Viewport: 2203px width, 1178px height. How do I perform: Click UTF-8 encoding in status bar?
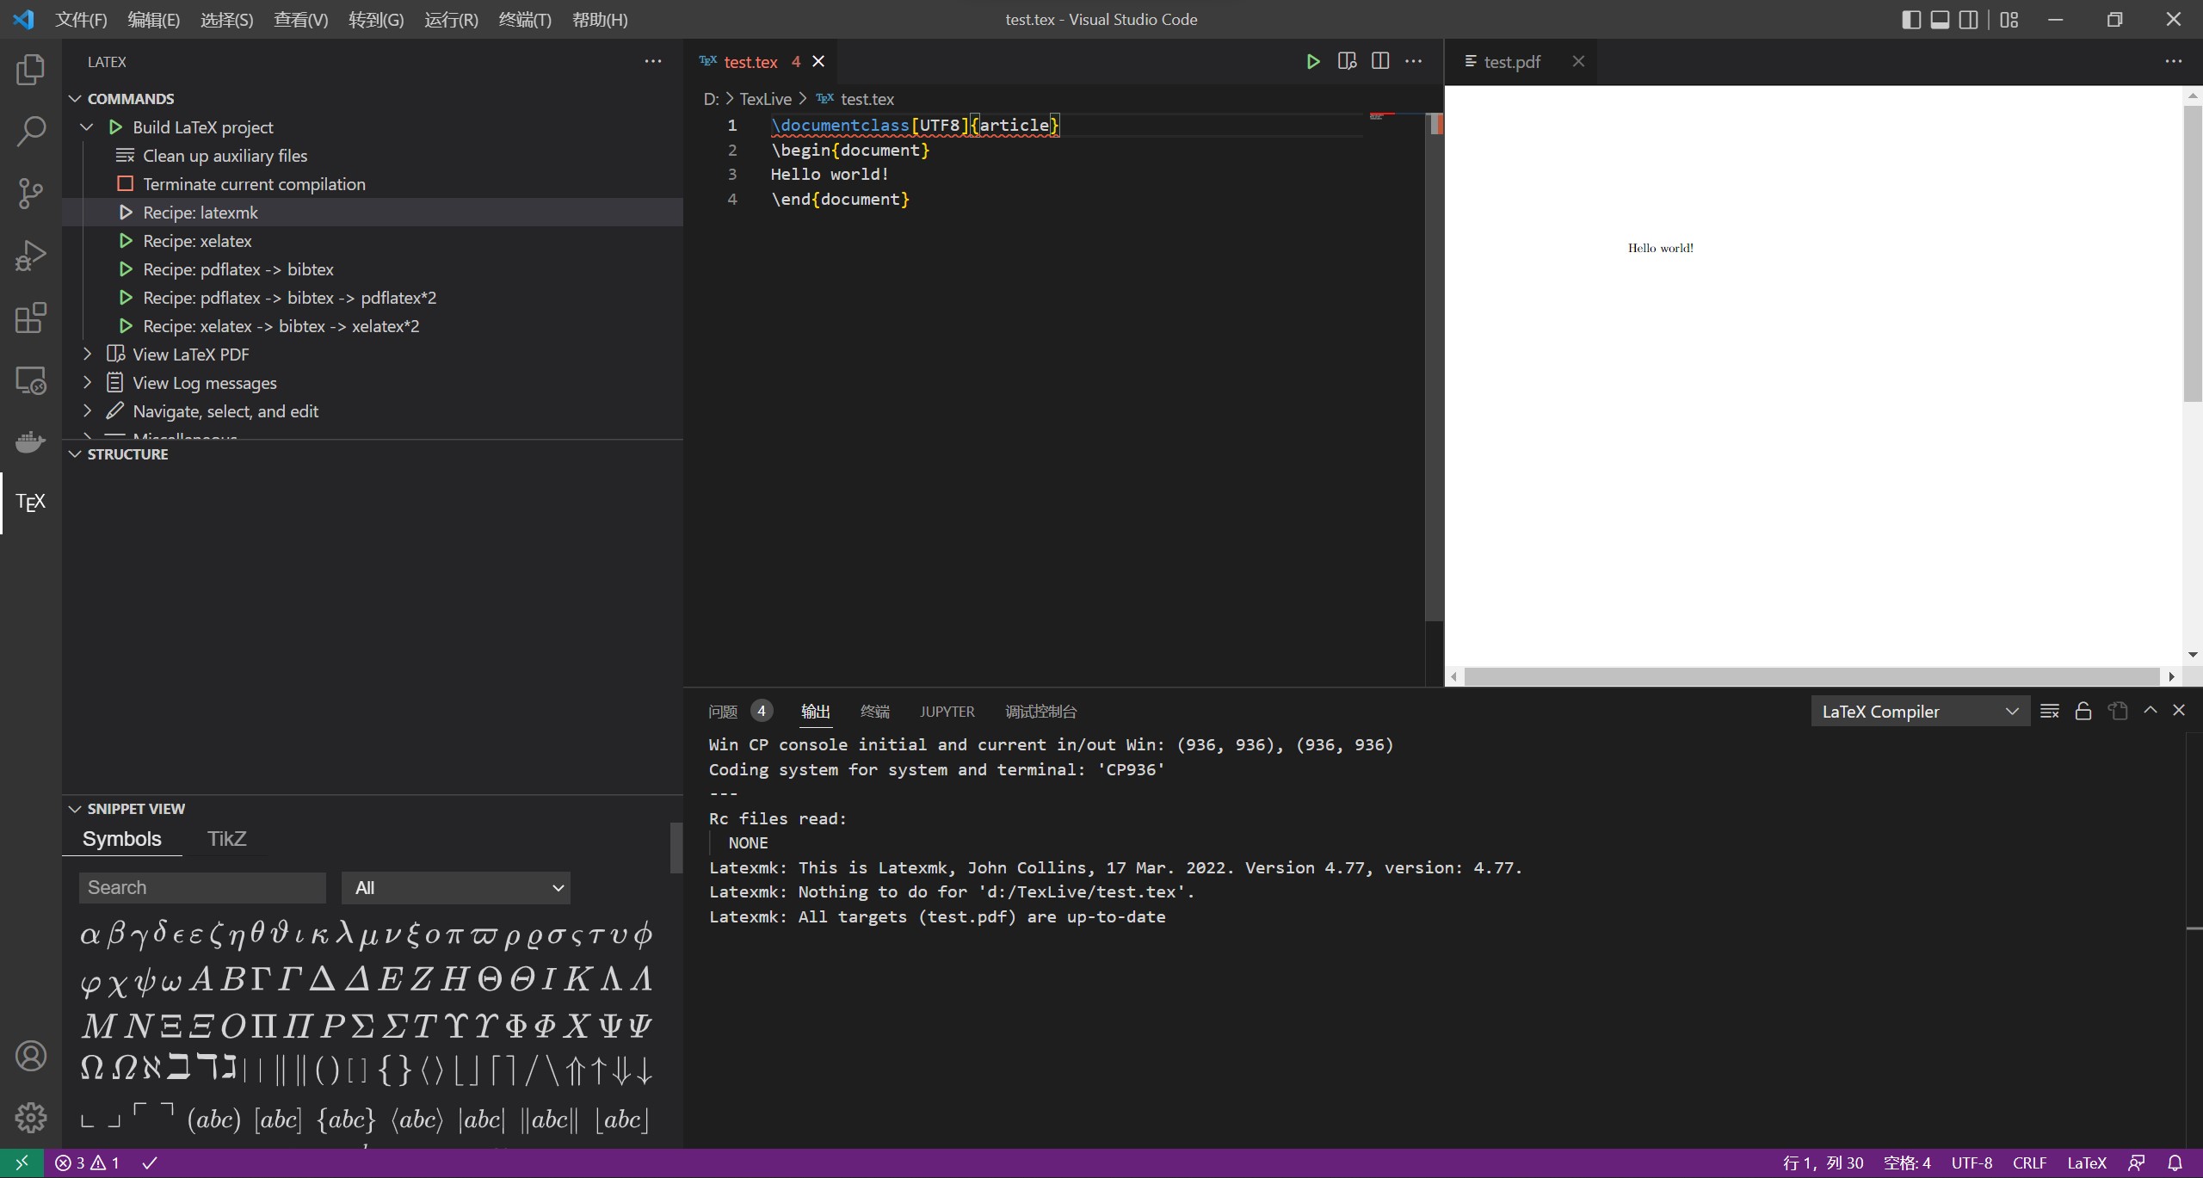click(1972, 1163)
